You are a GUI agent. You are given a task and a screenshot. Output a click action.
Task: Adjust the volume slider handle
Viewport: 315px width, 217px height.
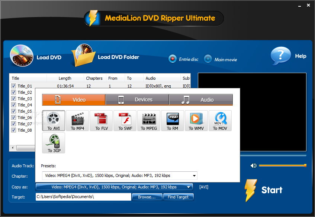click(305, 165)
